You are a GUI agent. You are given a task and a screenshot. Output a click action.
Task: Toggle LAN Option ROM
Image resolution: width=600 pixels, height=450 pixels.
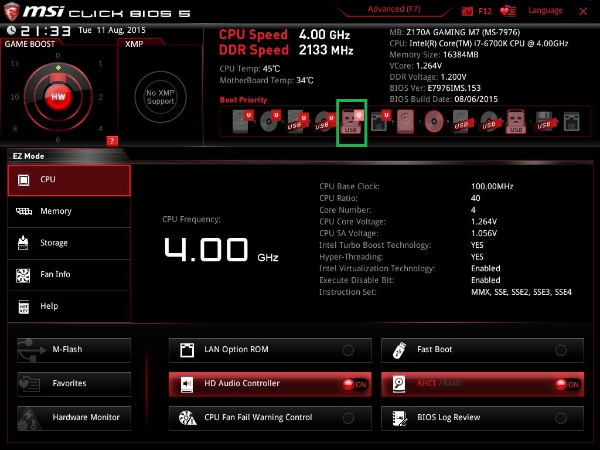click(270, 350)
